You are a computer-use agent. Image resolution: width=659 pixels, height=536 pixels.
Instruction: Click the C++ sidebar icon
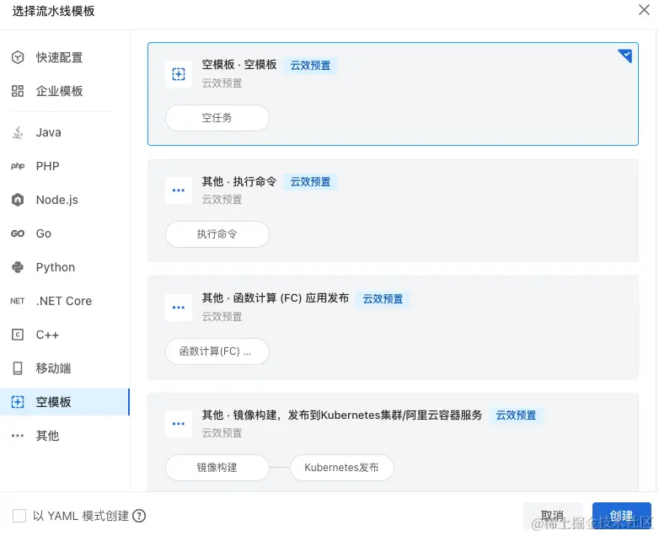click(x=18, y=335)
